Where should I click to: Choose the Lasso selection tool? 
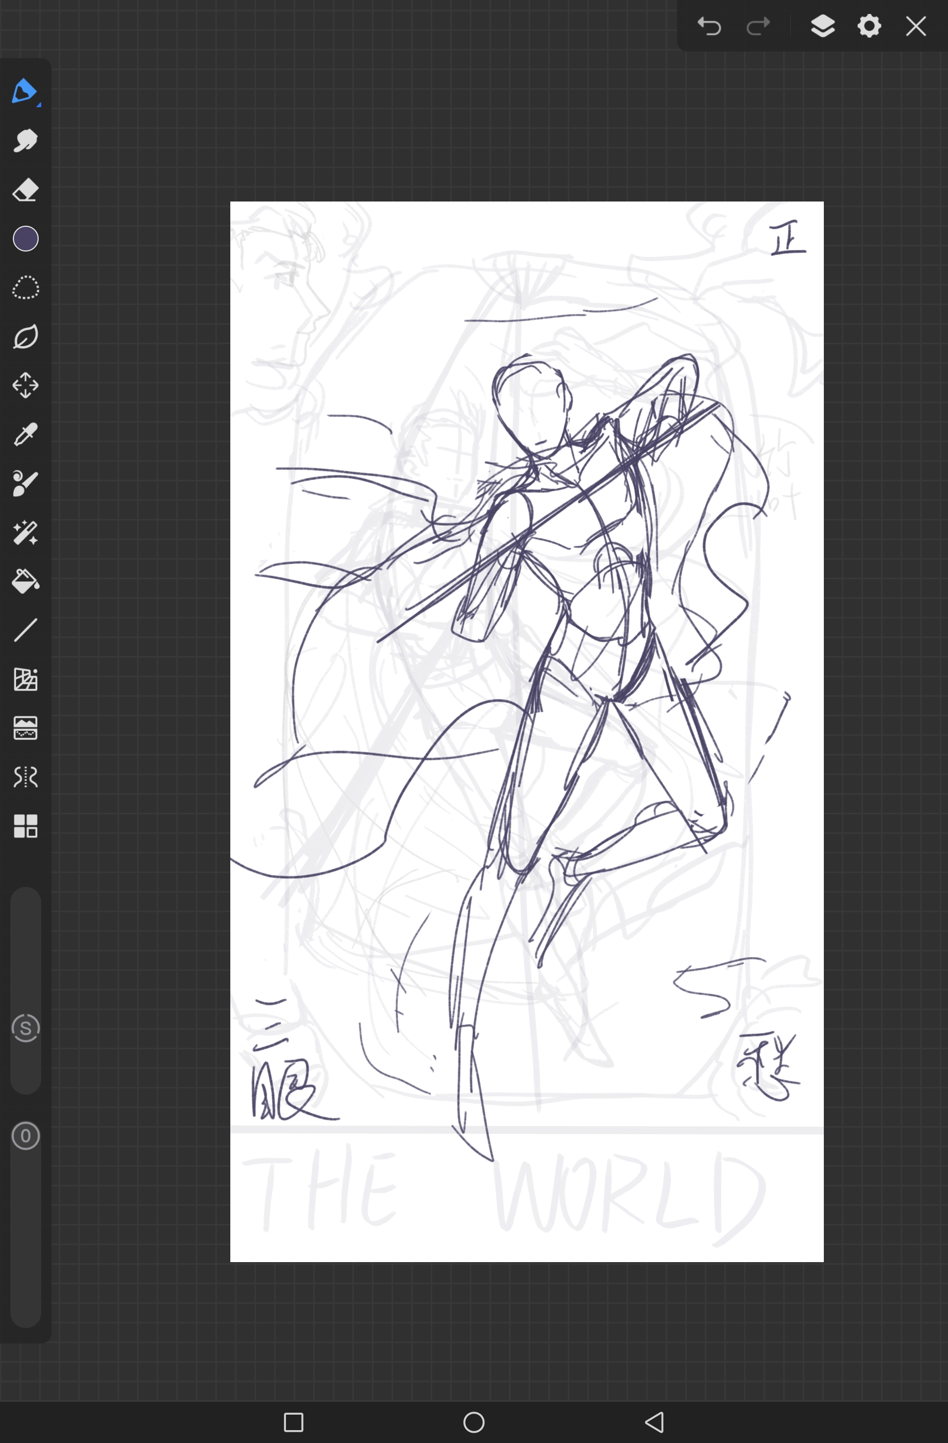[x=25, y=288]
